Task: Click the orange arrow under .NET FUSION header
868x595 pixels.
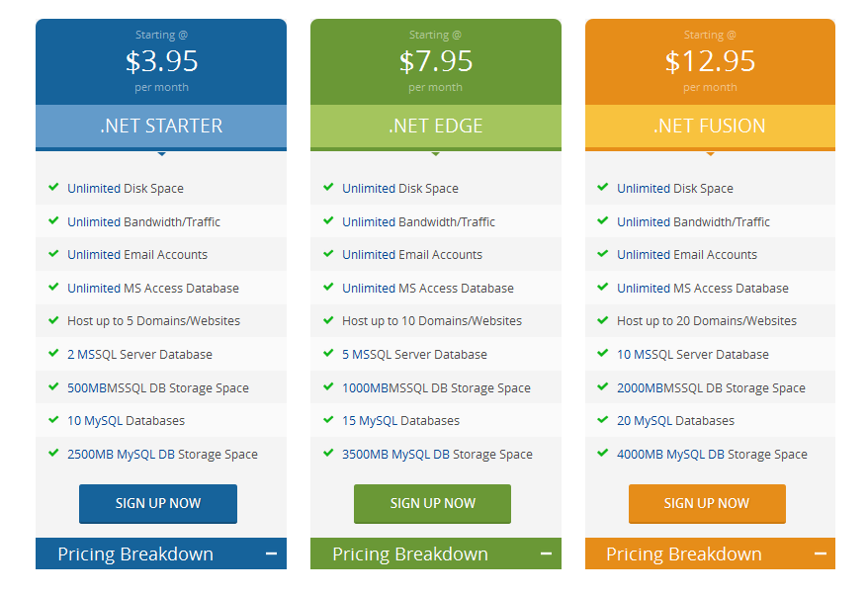Action: point(710,154)
